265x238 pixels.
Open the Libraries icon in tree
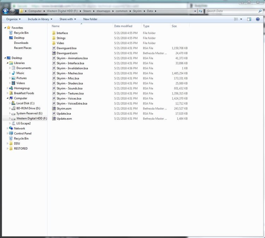click(x=11, y=63)
